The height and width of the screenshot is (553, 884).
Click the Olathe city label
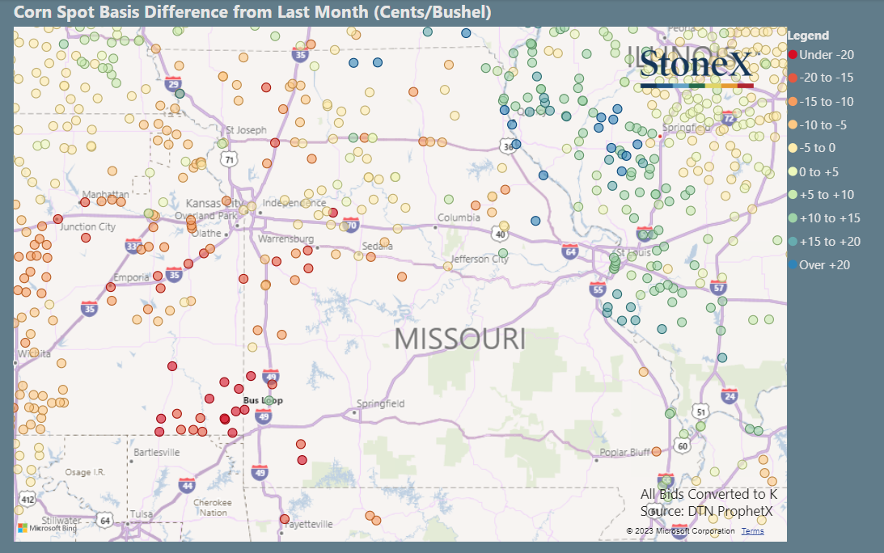pyautogui.click(x=206, y=234)
